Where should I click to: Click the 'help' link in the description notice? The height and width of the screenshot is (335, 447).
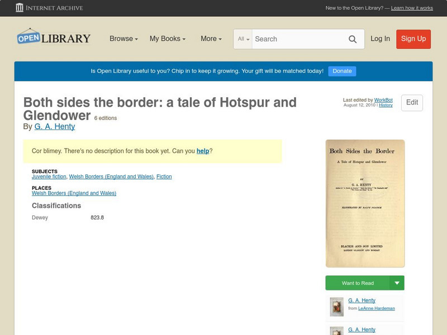203,151
